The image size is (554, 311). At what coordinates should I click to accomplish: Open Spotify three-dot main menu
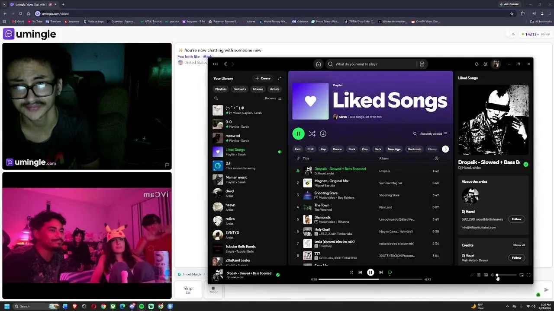(x=215, y=64)
